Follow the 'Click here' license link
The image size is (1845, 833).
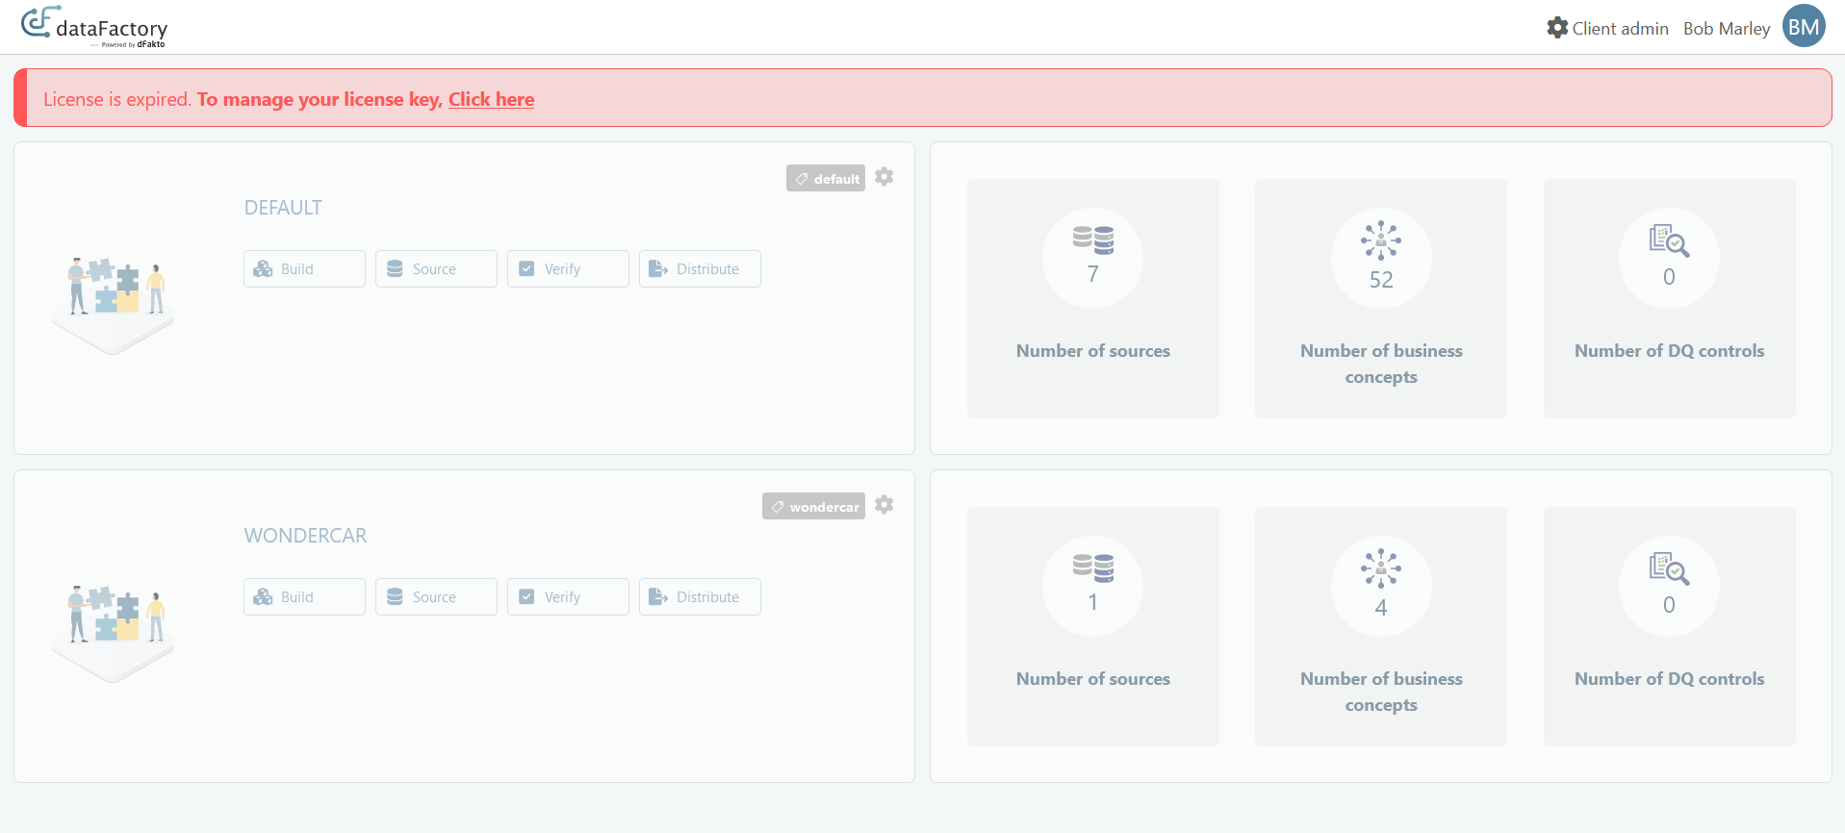coord(491,99)
